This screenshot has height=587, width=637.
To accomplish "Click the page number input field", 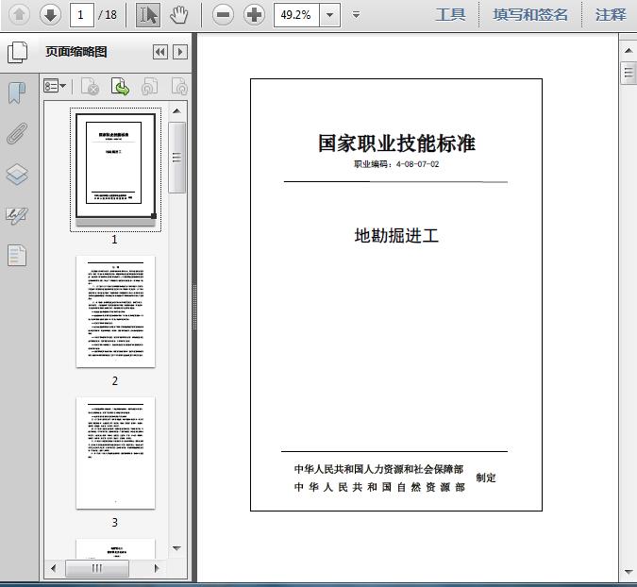I will click(82, 15).
